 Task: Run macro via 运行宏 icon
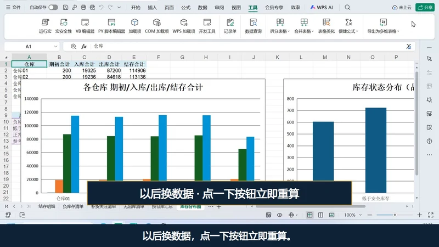[45, 26]
